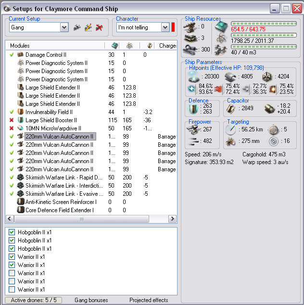Click the capacitor column header icon
This screenshot has width=304, height=305.
coord(150,46)
